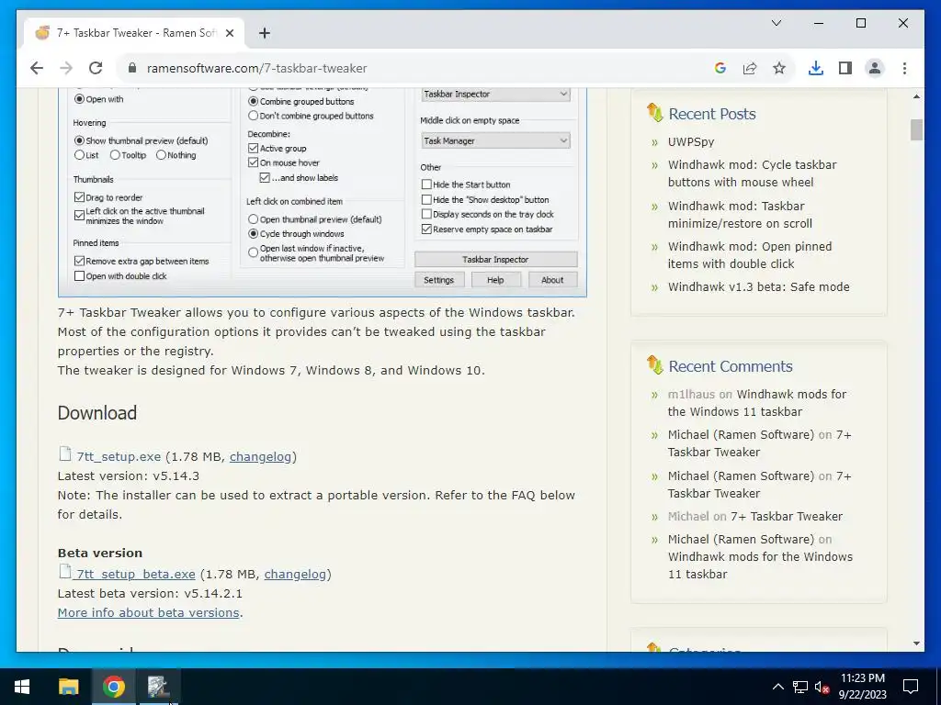Click the Google icon in address bar
The height and width of the screenshot is (705, 941).
pyautogui.click(x=720, y=68)
